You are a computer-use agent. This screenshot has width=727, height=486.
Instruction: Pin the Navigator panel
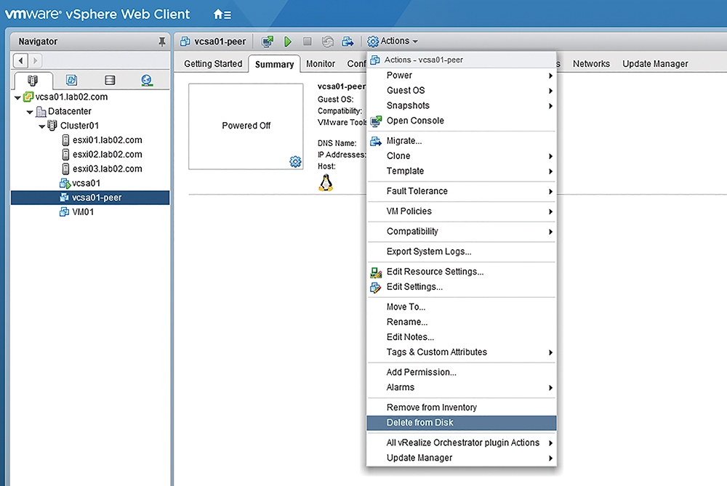click(x=162, y=41)
